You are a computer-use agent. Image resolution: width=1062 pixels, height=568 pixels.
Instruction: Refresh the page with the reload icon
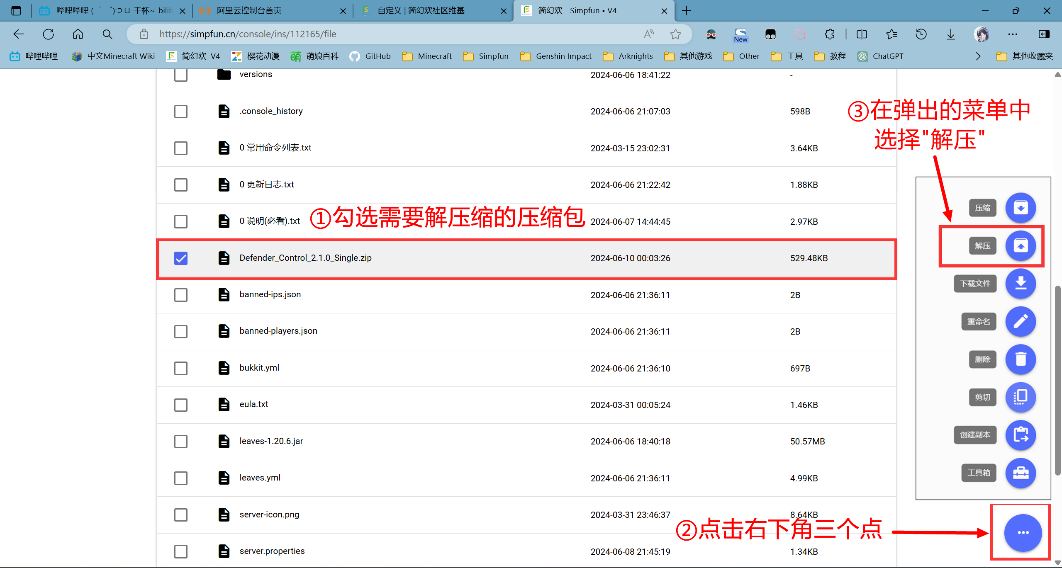pyautogui.click(x=49, y=34)
